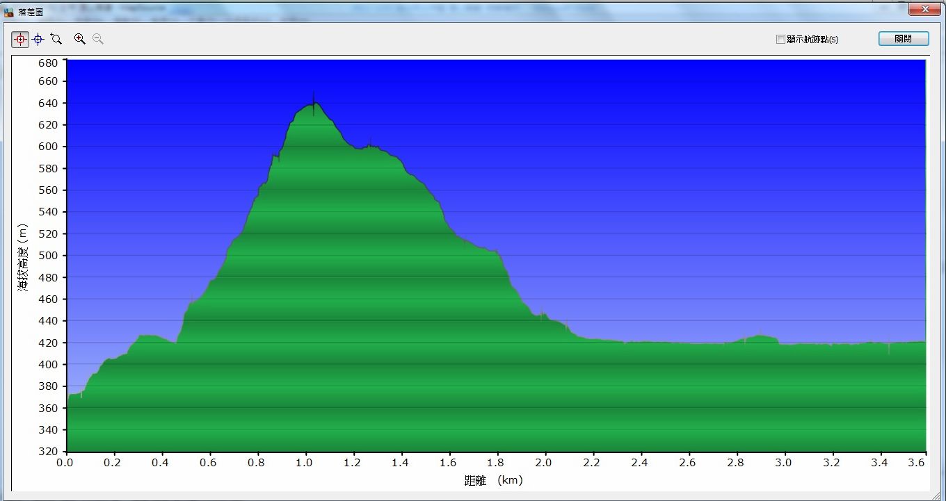The height and width of the screenshot is (501, 946).
Task: Activate the zoom-to-region magnifier tool
Action: tap(56, 40)
